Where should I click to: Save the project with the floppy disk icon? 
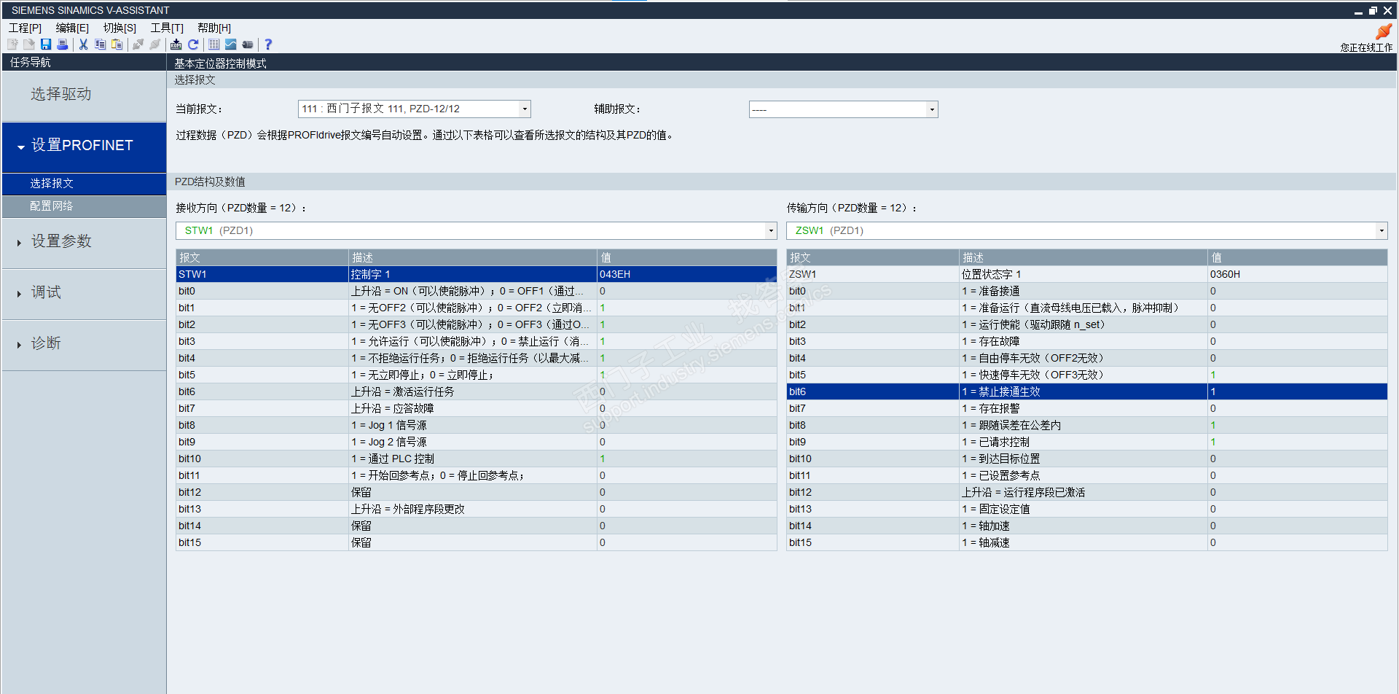point(46,44)
